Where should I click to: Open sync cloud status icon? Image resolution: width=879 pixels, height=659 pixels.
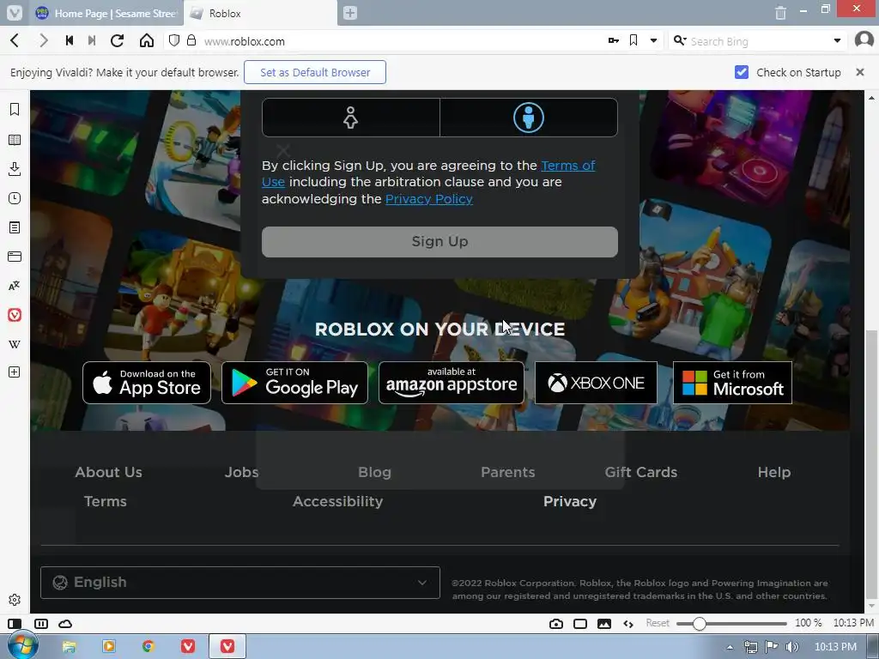[65, 624]
